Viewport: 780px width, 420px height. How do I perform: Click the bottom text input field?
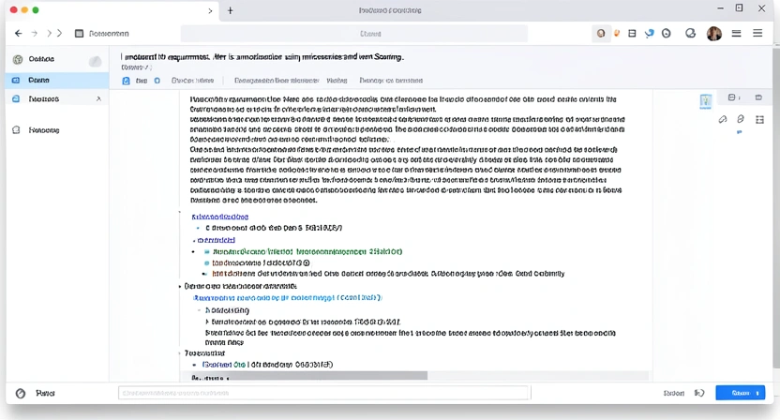[323, 393]
